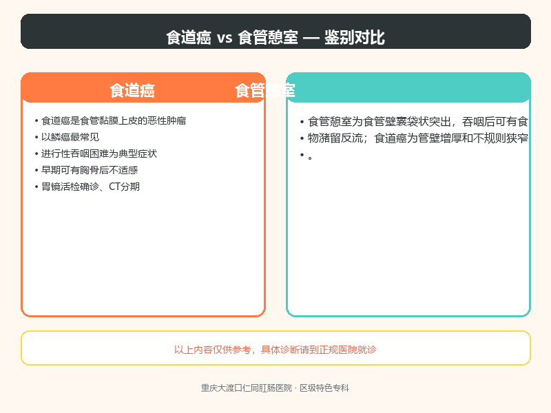Select the teal 食管憩室 card header
Viewport: 551px width, 413px height.
408,88
